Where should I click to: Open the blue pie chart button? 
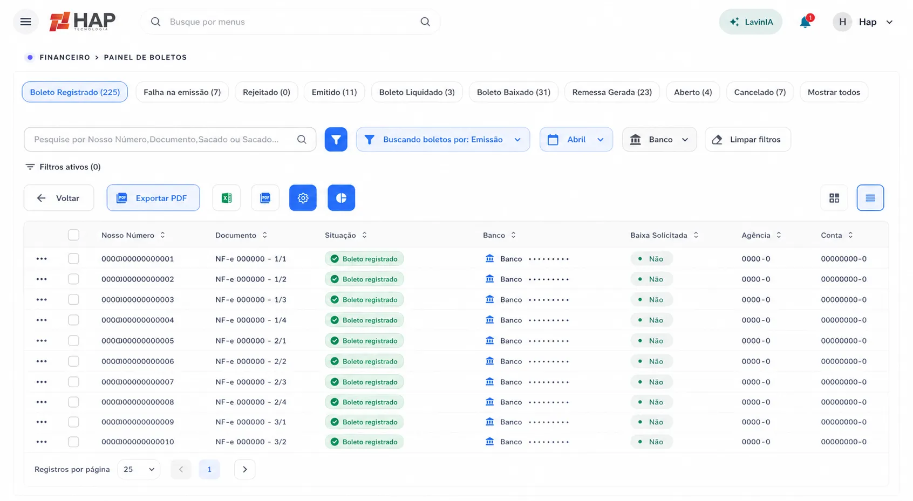click(341, 198)
